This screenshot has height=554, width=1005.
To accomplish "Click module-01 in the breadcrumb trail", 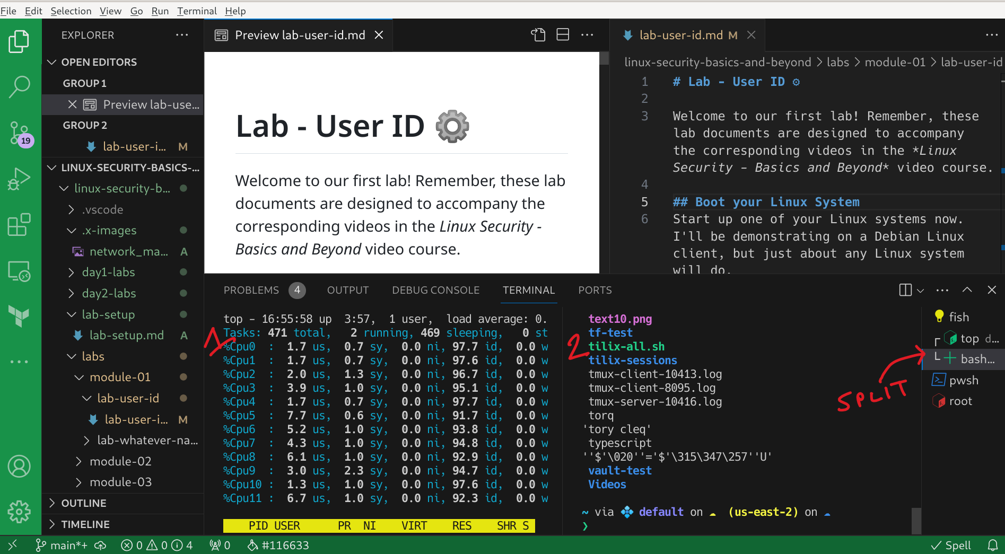I will coord(895,62).
